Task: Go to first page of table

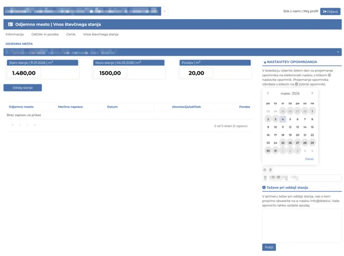Action: [x=13, y=125]
